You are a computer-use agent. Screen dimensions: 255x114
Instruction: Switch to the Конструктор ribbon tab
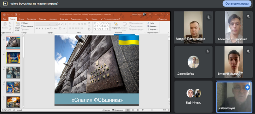tap(32, 19)
